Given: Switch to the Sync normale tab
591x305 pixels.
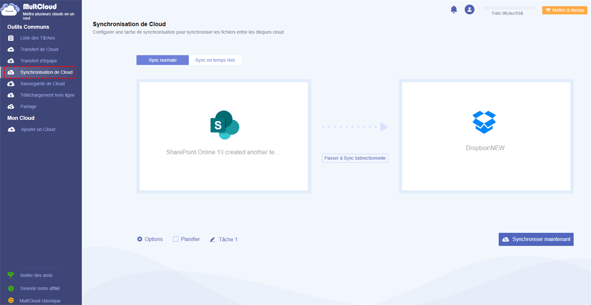Looking at the screenshot, I should (162, 60).
